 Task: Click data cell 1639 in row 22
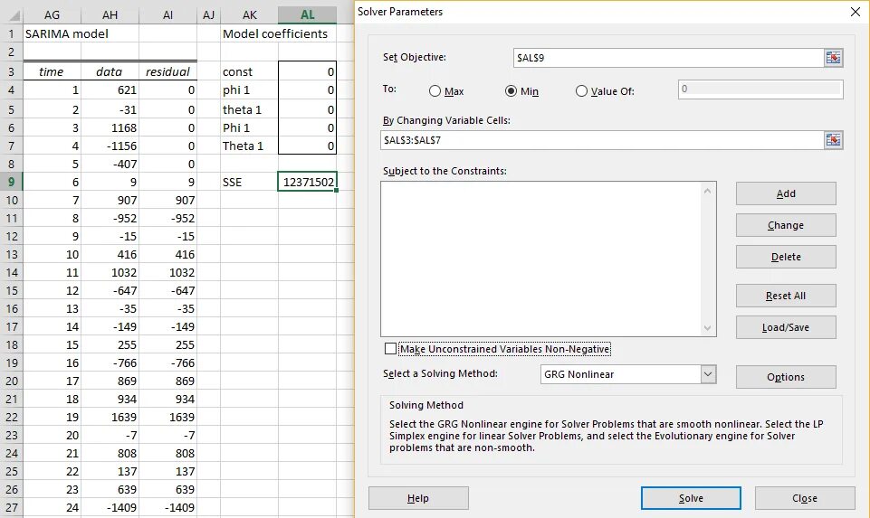tap(110, 417)
